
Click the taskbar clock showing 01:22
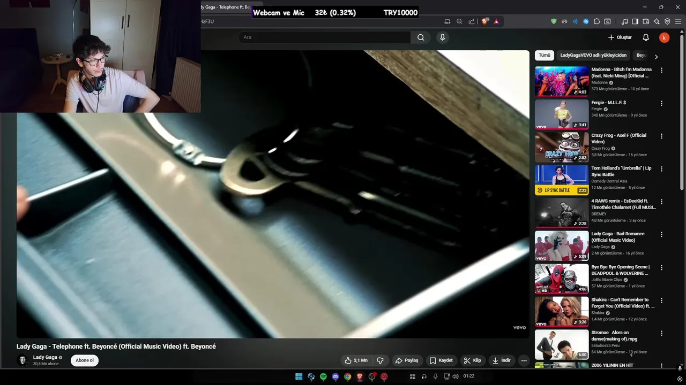pos(468,376)
